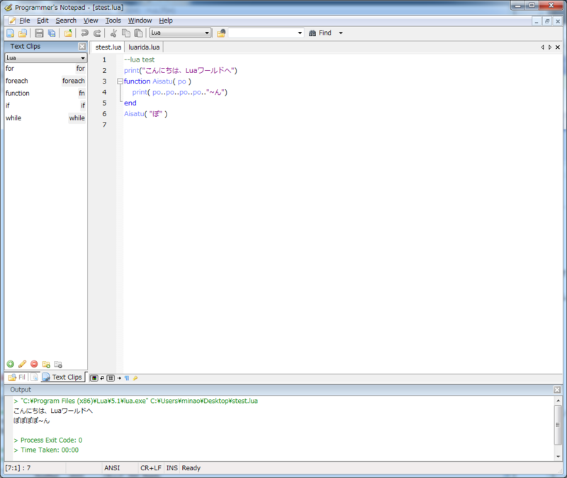This screenshot has height=478, width=567.
Task: Click the document icon in the menu bar
Action: coord(12,21)
